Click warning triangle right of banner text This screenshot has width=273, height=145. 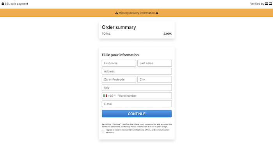157,13
